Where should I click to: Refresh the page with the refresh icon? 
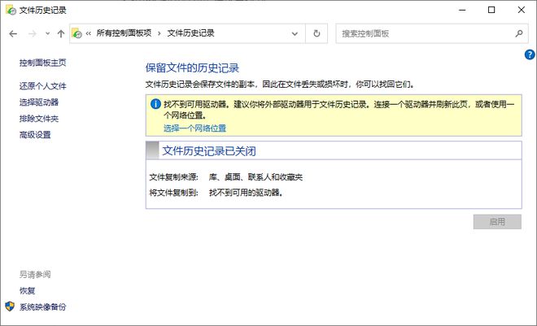coord(317,33)
